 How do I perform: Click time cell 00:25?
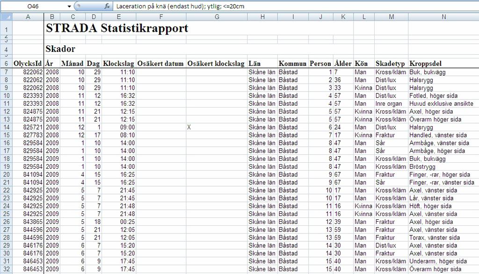tap(118, 222)
